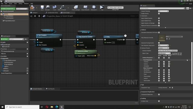This screenshot has width=193, height=109.
Task: Click the Hide Unrelated toolbar icon
Action: coord(62,7)
